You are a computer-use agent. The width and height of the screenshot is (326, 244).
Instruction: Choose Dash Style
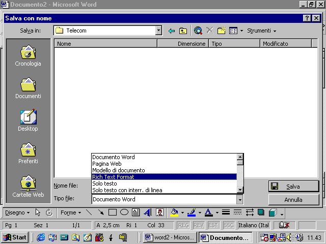(238, 212)
